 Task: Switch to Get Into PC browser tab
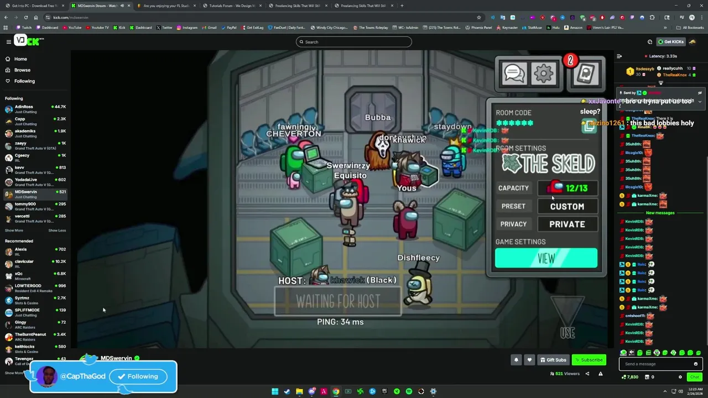point(36,6)
